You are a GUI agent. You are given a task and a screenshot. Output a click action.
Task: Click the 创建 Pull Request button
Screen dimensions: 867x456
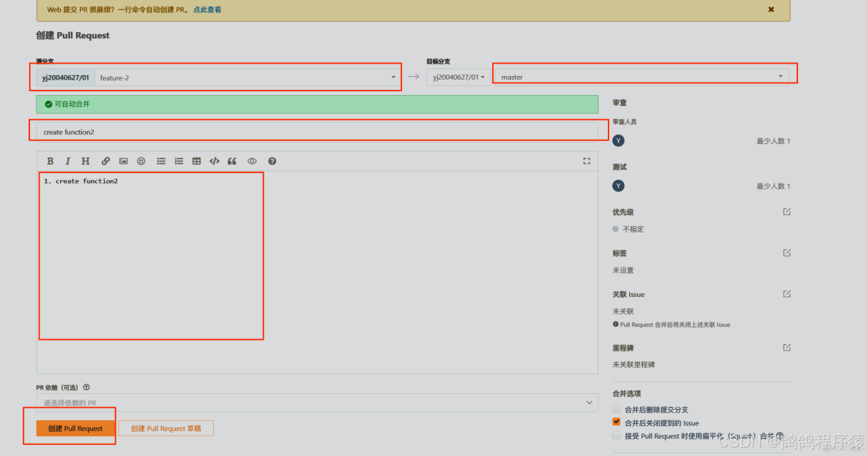click(x=75, y=428)
